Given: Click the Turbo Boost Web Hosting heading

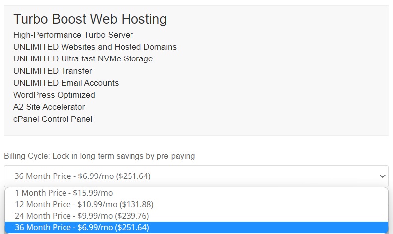Looking at the screenshot, I should [x=90, y=19].
